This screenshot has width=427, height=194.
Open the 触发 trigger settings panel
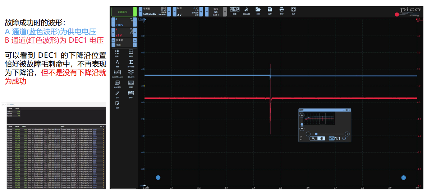tap(188, 12)
